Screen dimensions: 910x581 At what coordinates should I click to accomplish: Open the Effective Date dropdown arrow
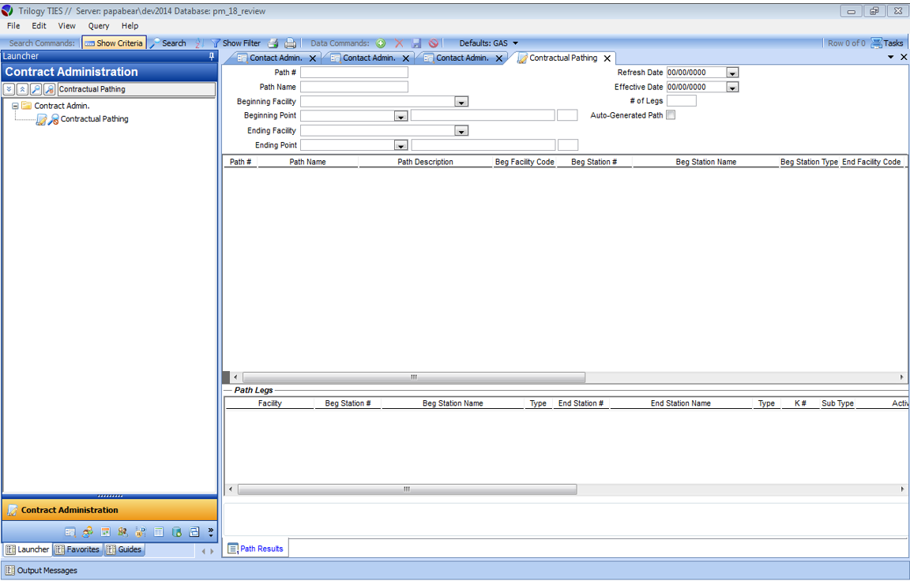[x=732, y=88]
